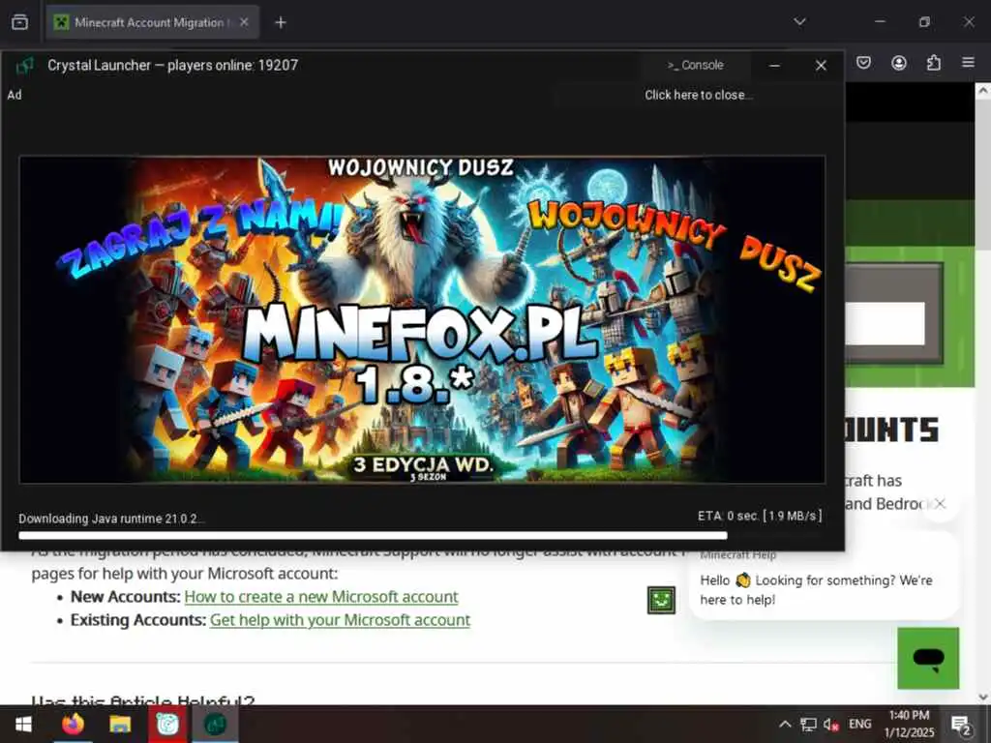
Task: Dismiss the Minecraft Help chat popup
Action: (940, 503)
